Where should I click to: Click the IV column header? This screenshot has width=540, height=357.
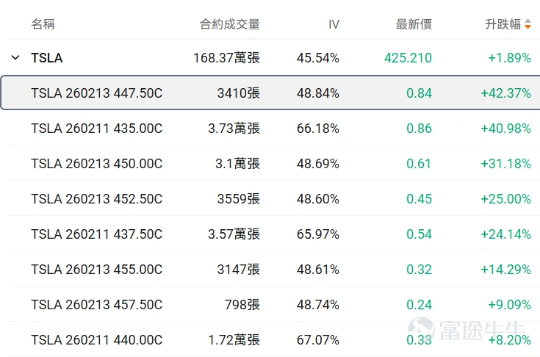[334, 24]
